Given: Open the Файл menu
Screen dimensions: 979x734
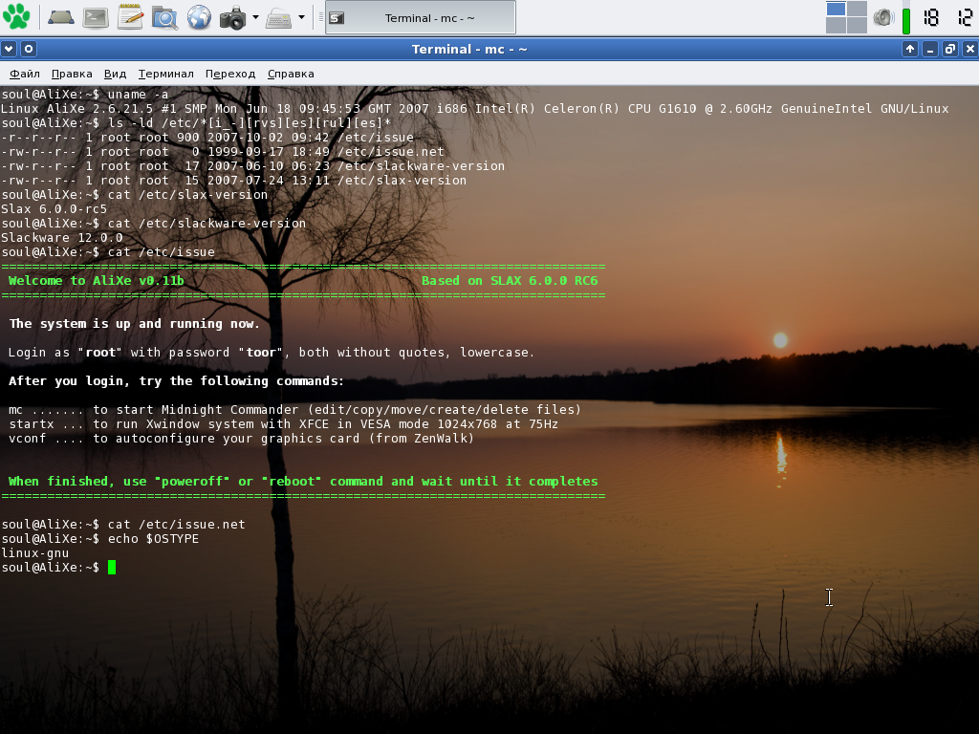Looking at the screenshot, I should click(x=25, y=74).
